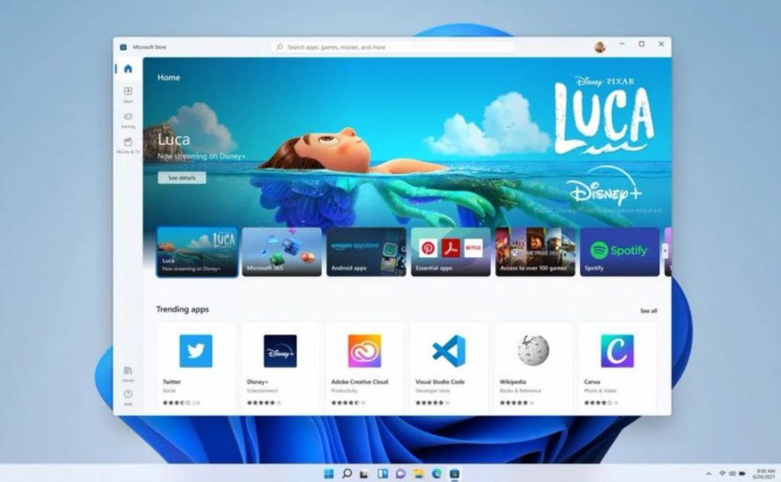Maximize the Microsoft Store window

pyautogui.click(x=641, y=44)
